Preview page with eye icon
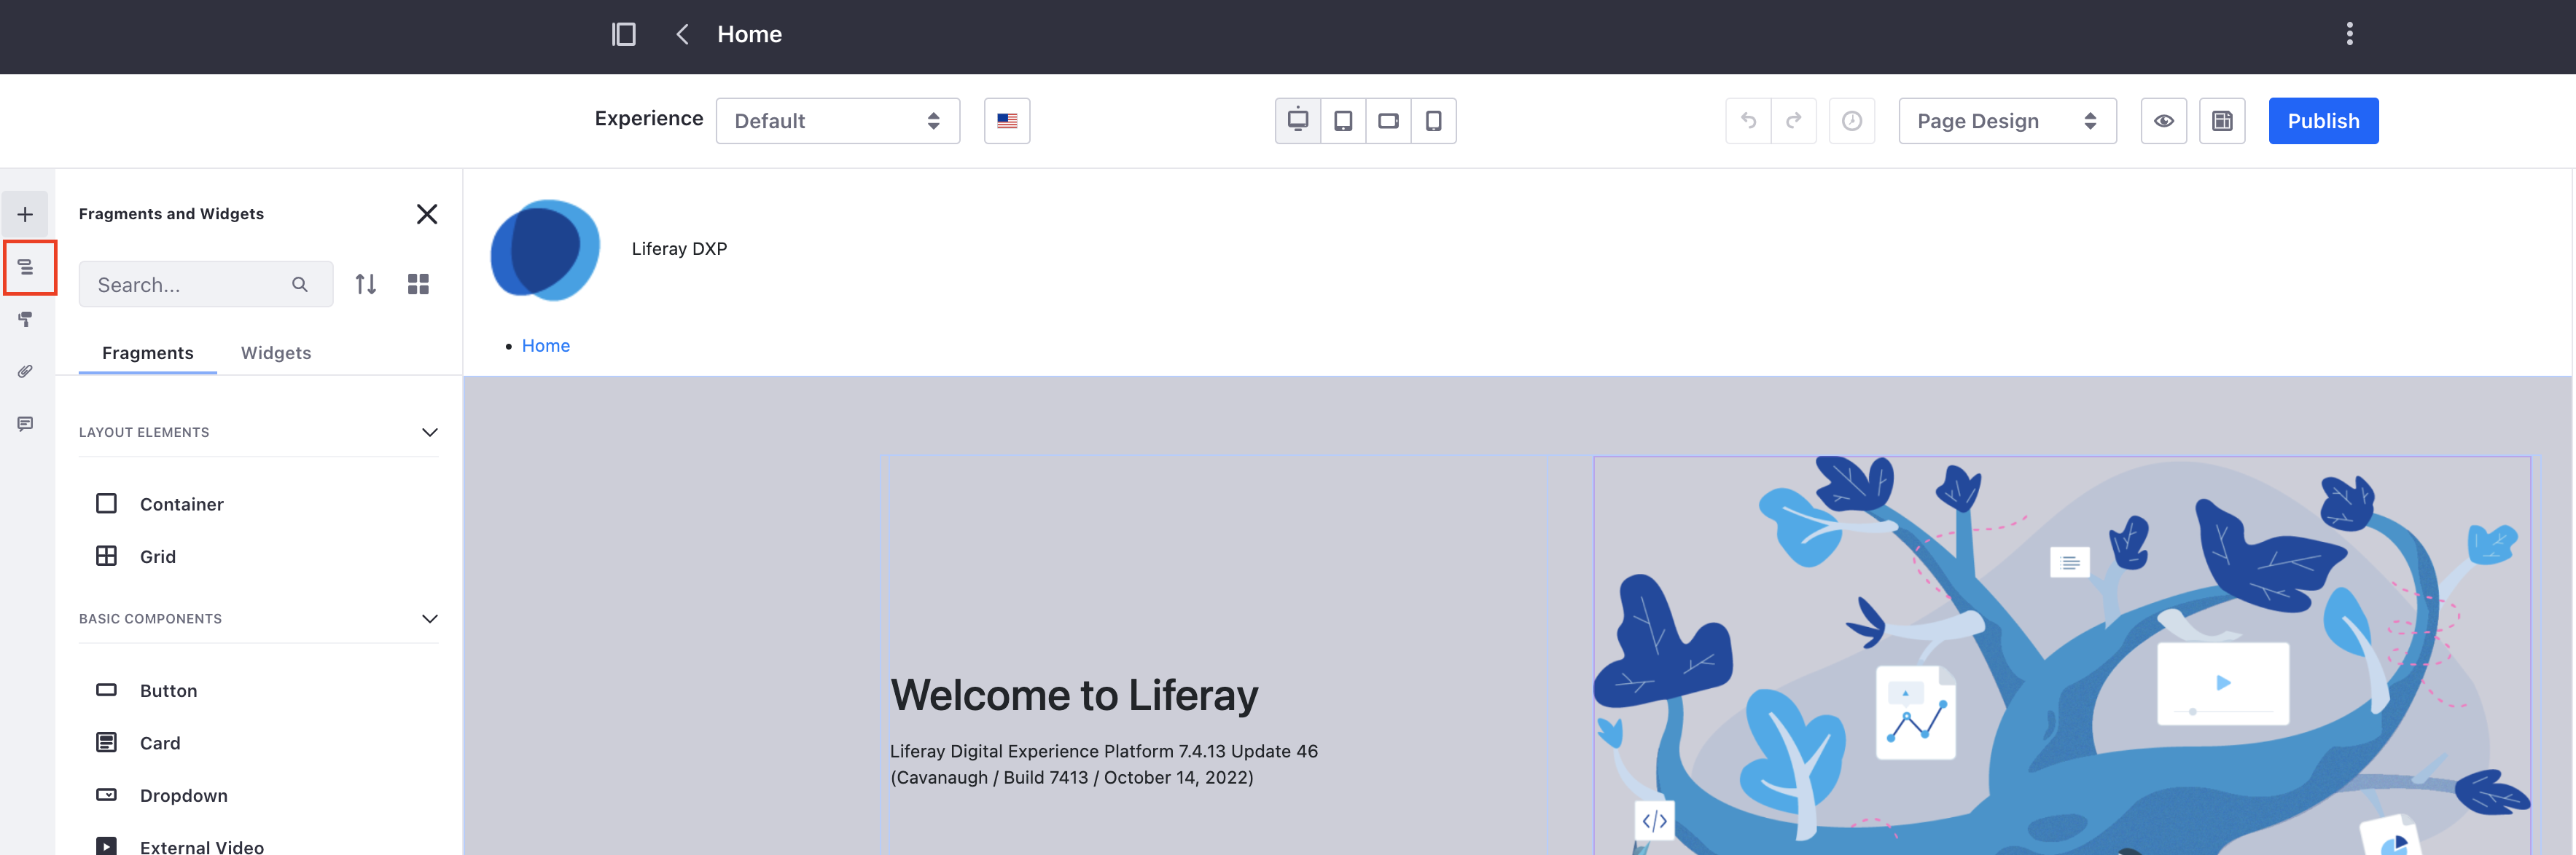2576x855 pixels. point(2163,121)
